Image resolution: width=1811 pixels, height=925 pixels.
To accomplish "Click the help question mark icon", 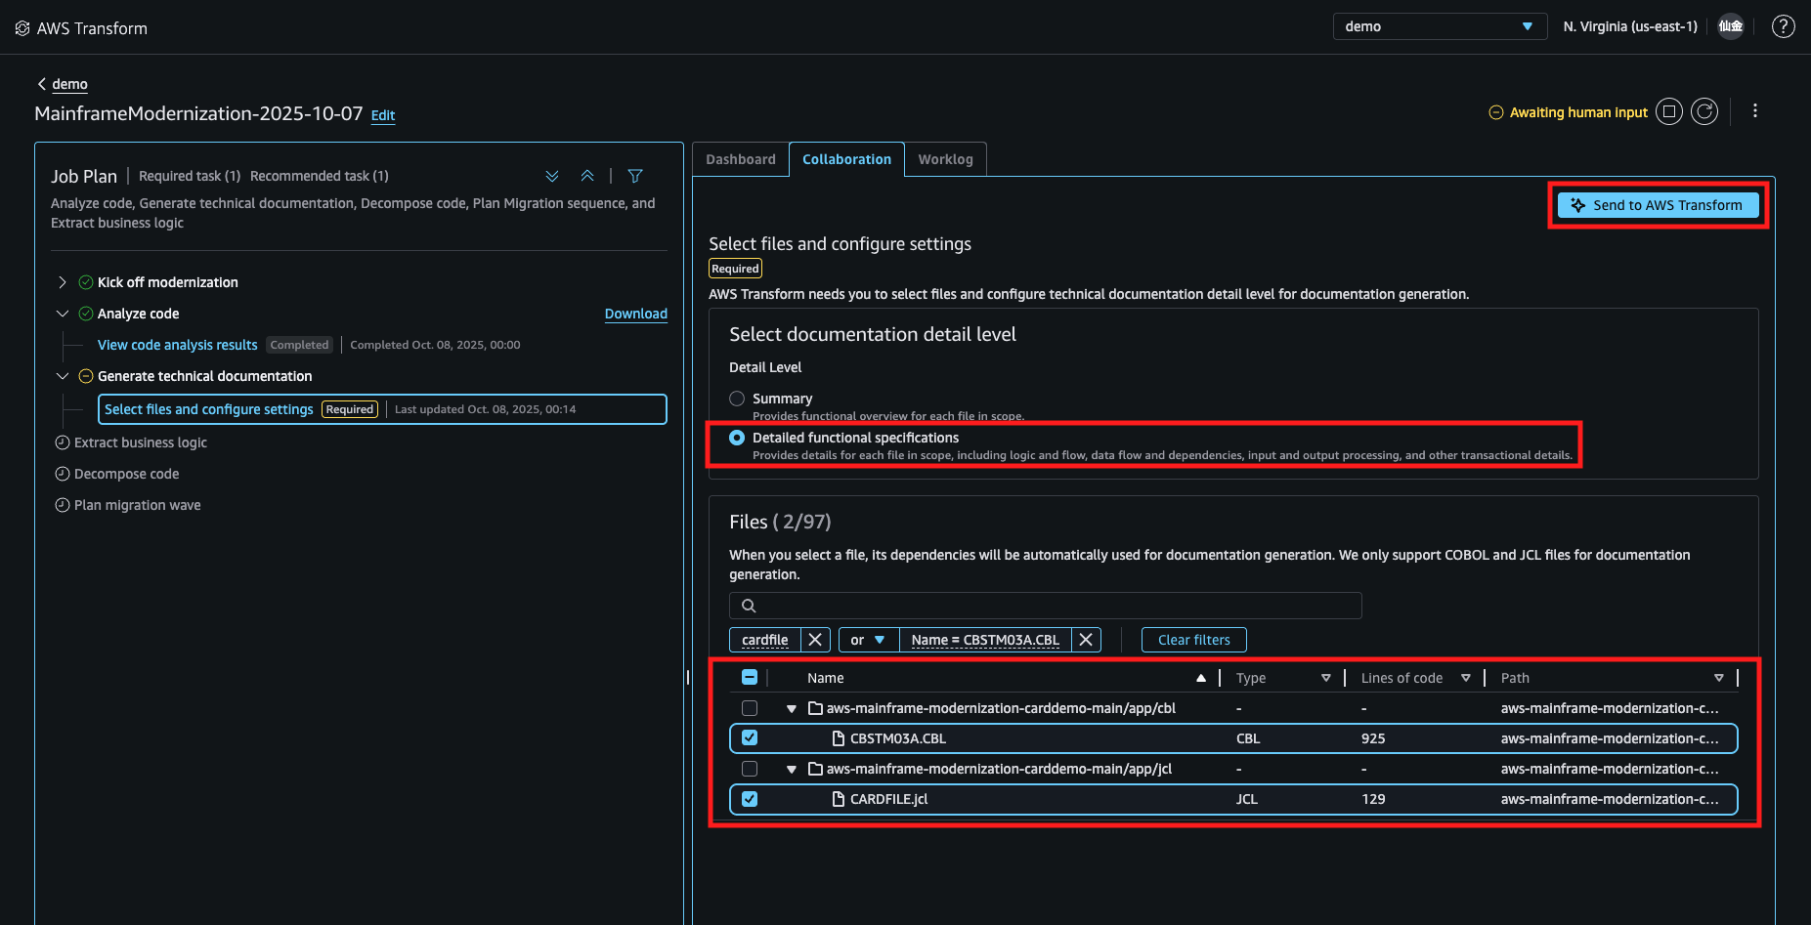I will point(1783,27).
